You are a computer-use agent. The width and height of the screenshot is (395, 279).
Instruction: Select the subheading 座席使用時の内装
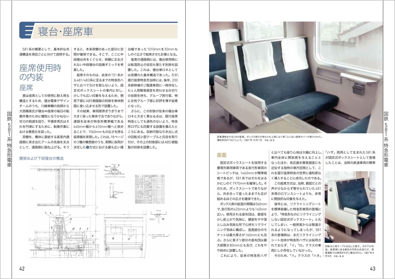tap(40, 73)
